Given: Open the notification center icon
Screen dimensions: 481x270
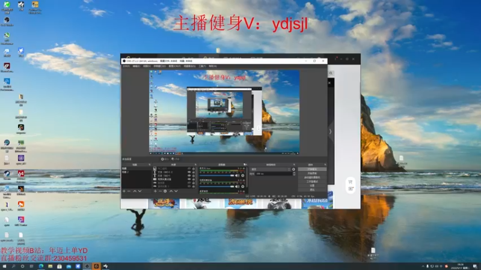Looking at the screenshot, I should tap(475, 266).
